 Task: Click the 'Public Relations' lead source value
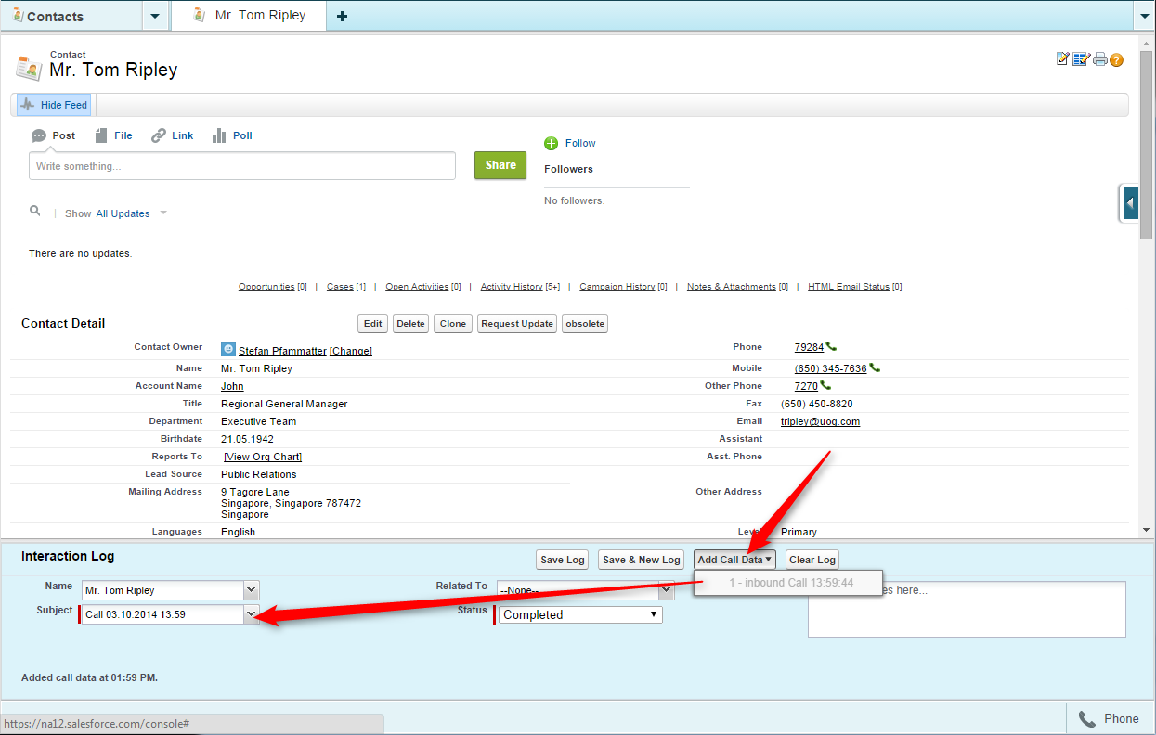pyautogui.click(x=259, y=474)
